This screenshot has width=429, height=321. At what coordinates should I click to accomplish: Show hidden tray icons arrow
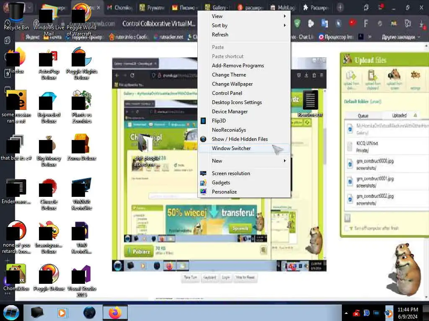coord(346,313)
